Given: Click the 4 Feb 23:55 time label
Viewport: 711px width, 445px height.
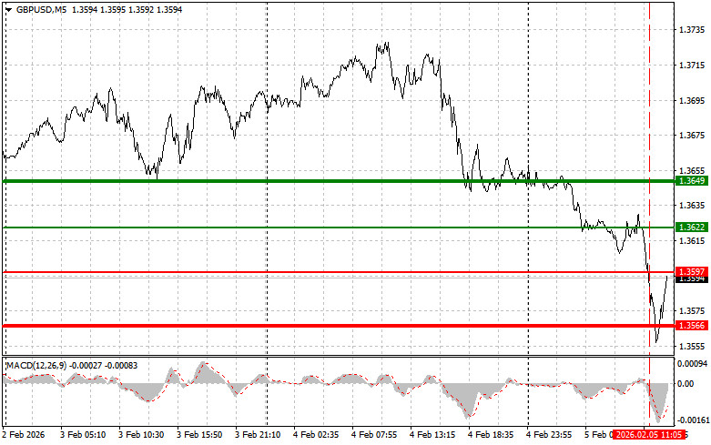Looking at the screenshot, I should click(x=549, y=435).
